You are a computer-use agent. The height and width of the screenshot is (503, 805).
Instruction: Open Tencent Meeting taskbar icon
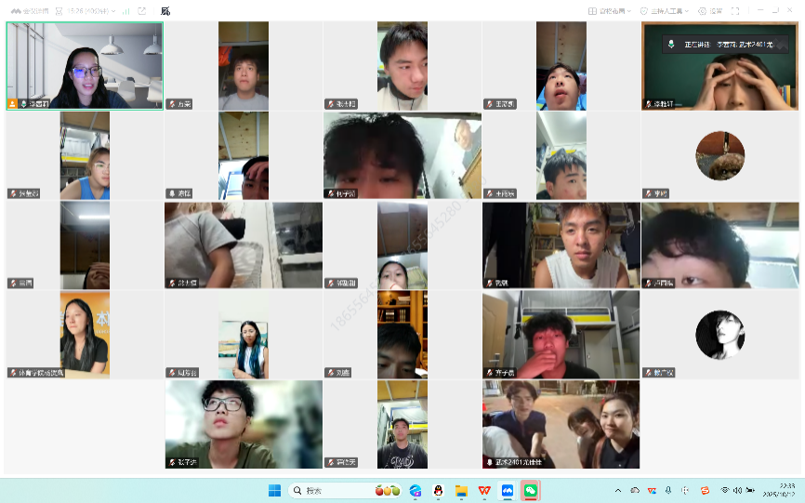[508, 490]
